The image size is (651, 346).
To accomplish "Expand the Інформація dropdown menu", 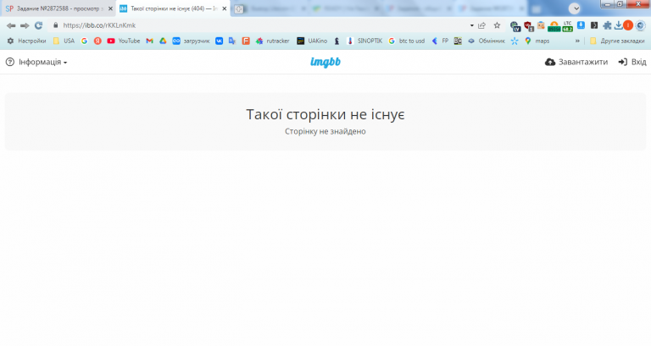I will pos(36,62).
